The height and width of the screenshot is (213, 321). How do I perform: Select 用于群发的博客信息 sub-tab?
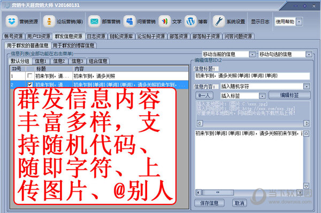73,45
